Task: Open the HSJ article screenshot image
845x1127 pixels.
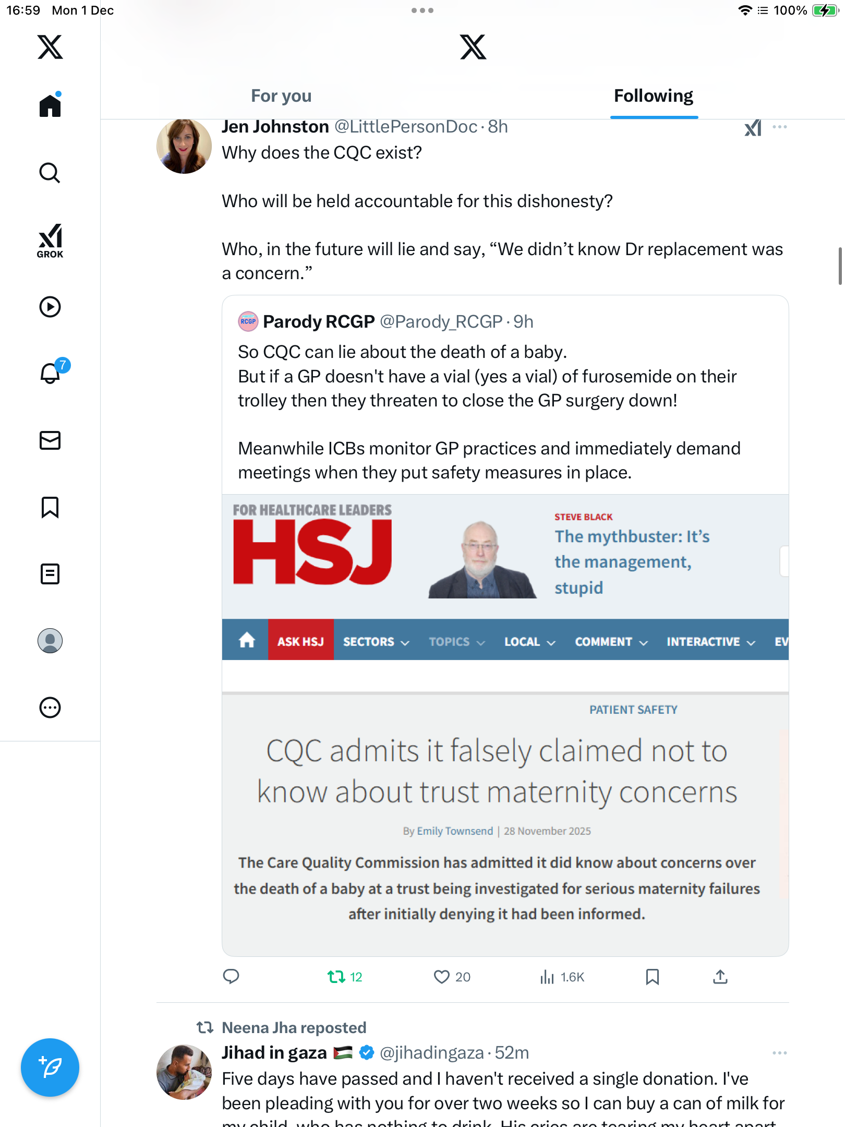Action: [x=505, y=724]
